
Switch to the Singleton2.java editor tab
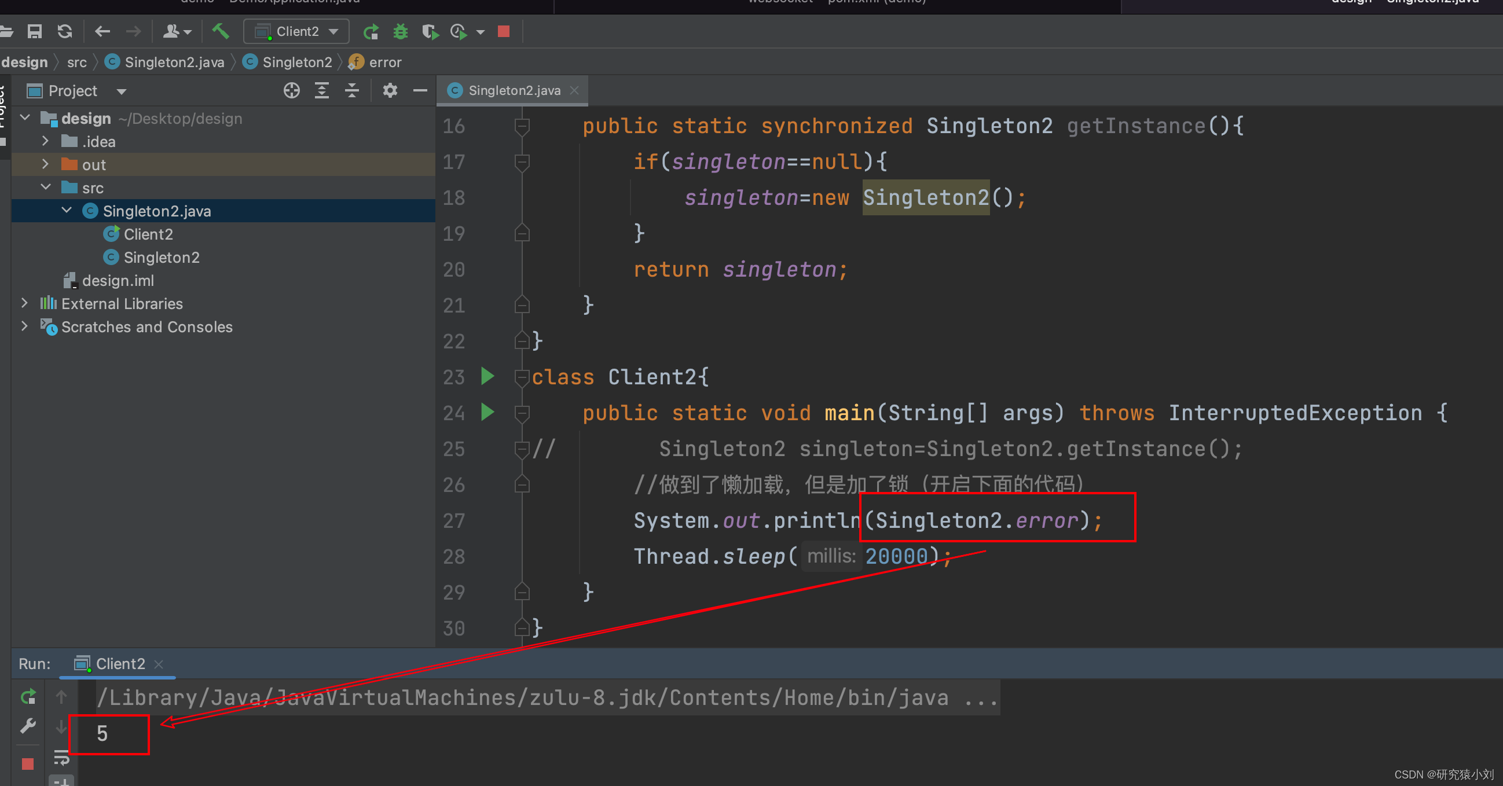pos(514,90)
